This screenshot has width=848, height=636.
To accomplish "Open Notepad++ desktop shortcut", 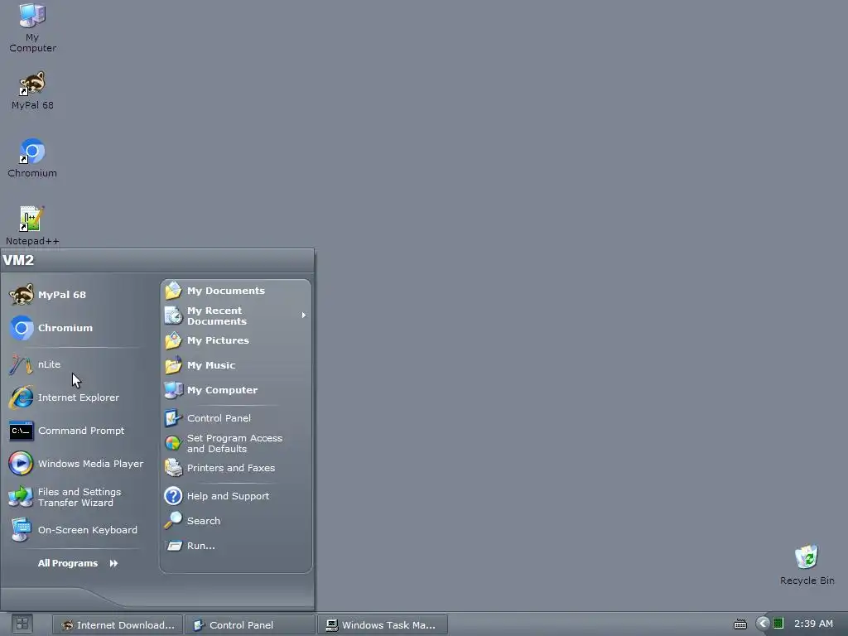I will coord(32,225).
